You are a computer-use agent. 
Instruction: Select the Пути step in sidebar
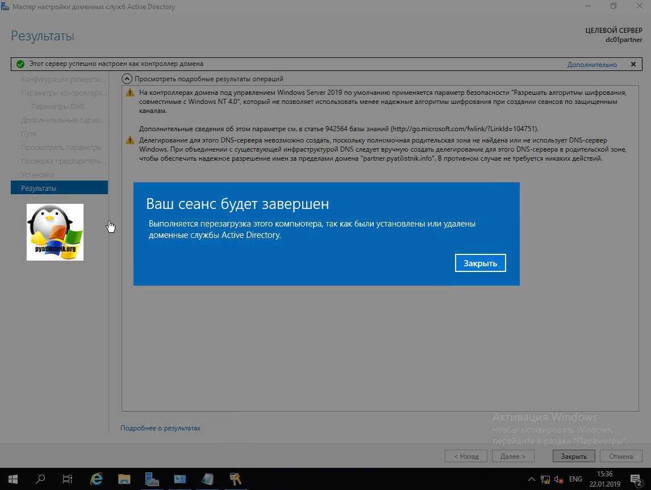[x=28, y=133]
